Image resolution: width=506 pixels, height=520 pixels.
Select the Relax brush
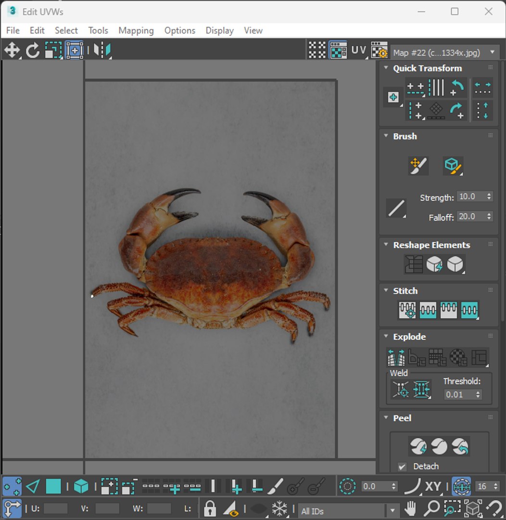tap(453, 166)
